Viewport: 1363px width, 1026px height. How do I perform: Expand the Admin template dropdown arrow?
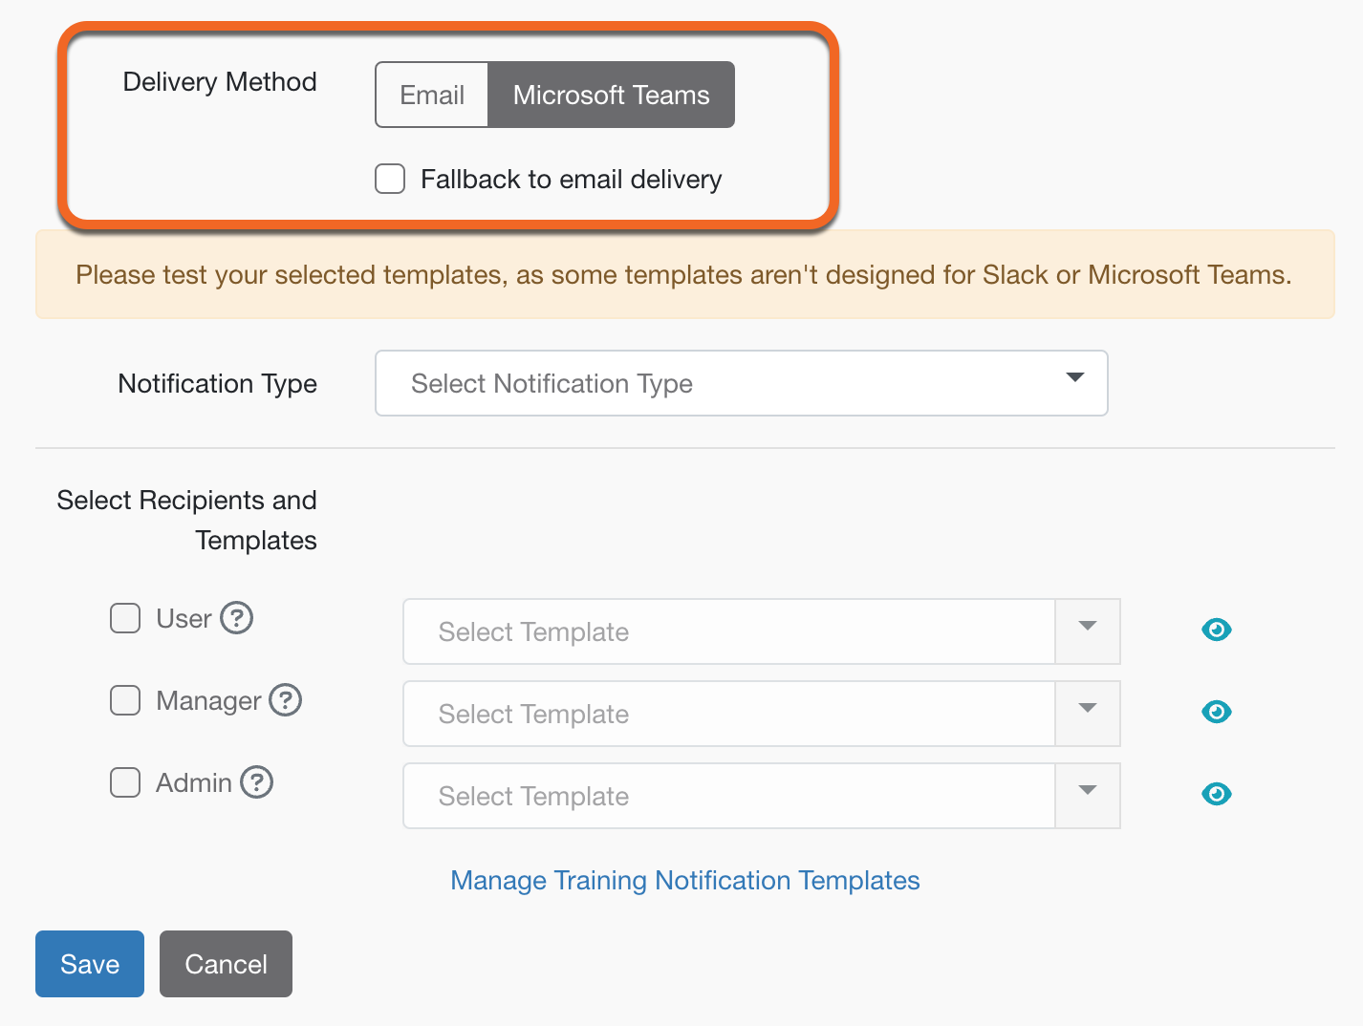[x=1087, y=795]
